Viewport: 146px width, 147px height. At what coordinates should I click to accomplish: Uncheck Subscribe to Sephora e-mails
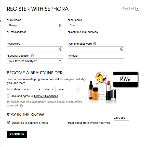pyautogui.click(x=8, y=122)
